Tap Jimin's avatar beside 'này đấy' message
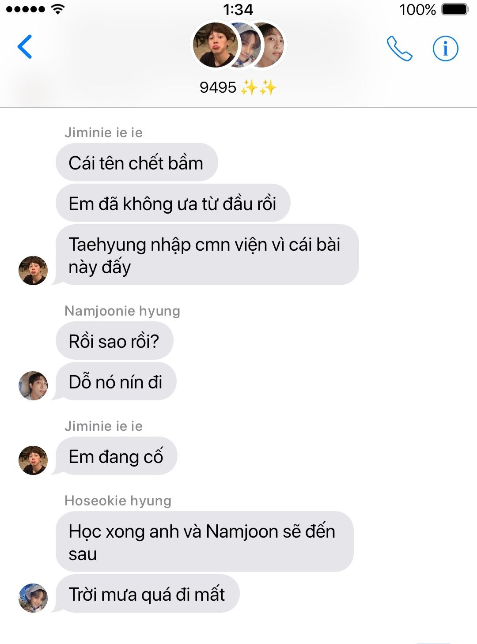The height and width of the screenshot is (644, 477). [x=33, y=270]
